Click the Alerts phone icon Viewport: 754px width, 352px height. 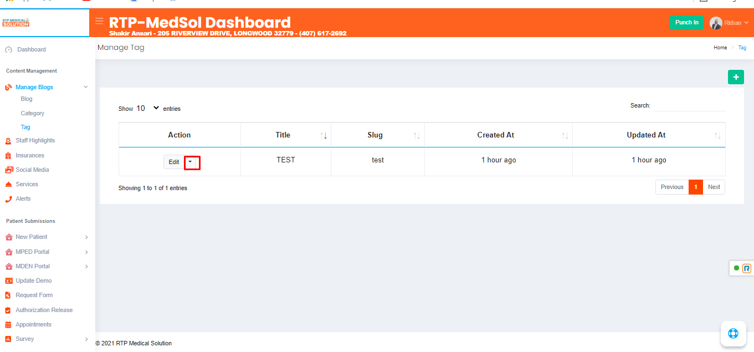click(x=8, y=199)
